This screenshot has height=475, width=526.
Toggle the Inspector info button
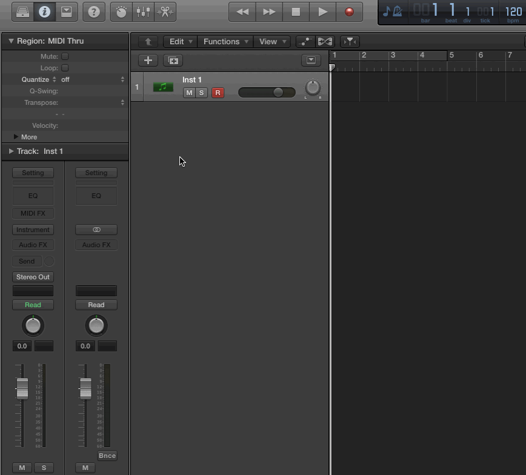point(44,12)
